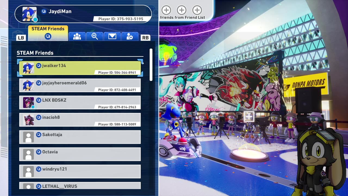Click JaydiMan's profile Sonic avatar

29,14
